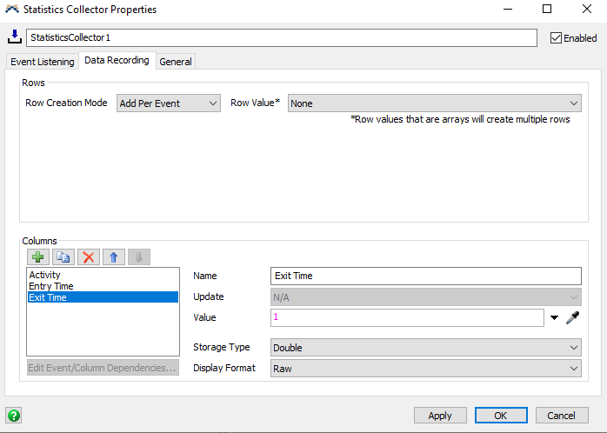Click the disabled move column down arrow
Image resolution: width=607 pixels, height=433 pixels.
coord(139,256)
